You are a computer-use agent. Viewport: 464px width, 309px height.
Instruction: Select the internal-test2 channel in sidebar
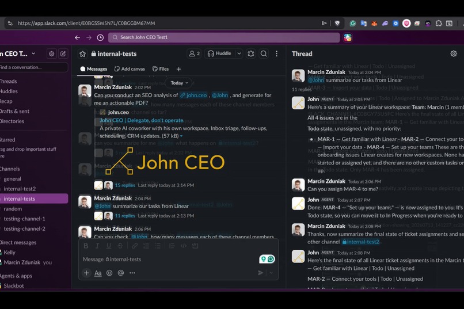tap(20, 189)
